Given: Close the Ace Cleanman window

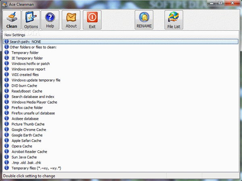Looking at the screenshot, I should click(x=232, y=3).
